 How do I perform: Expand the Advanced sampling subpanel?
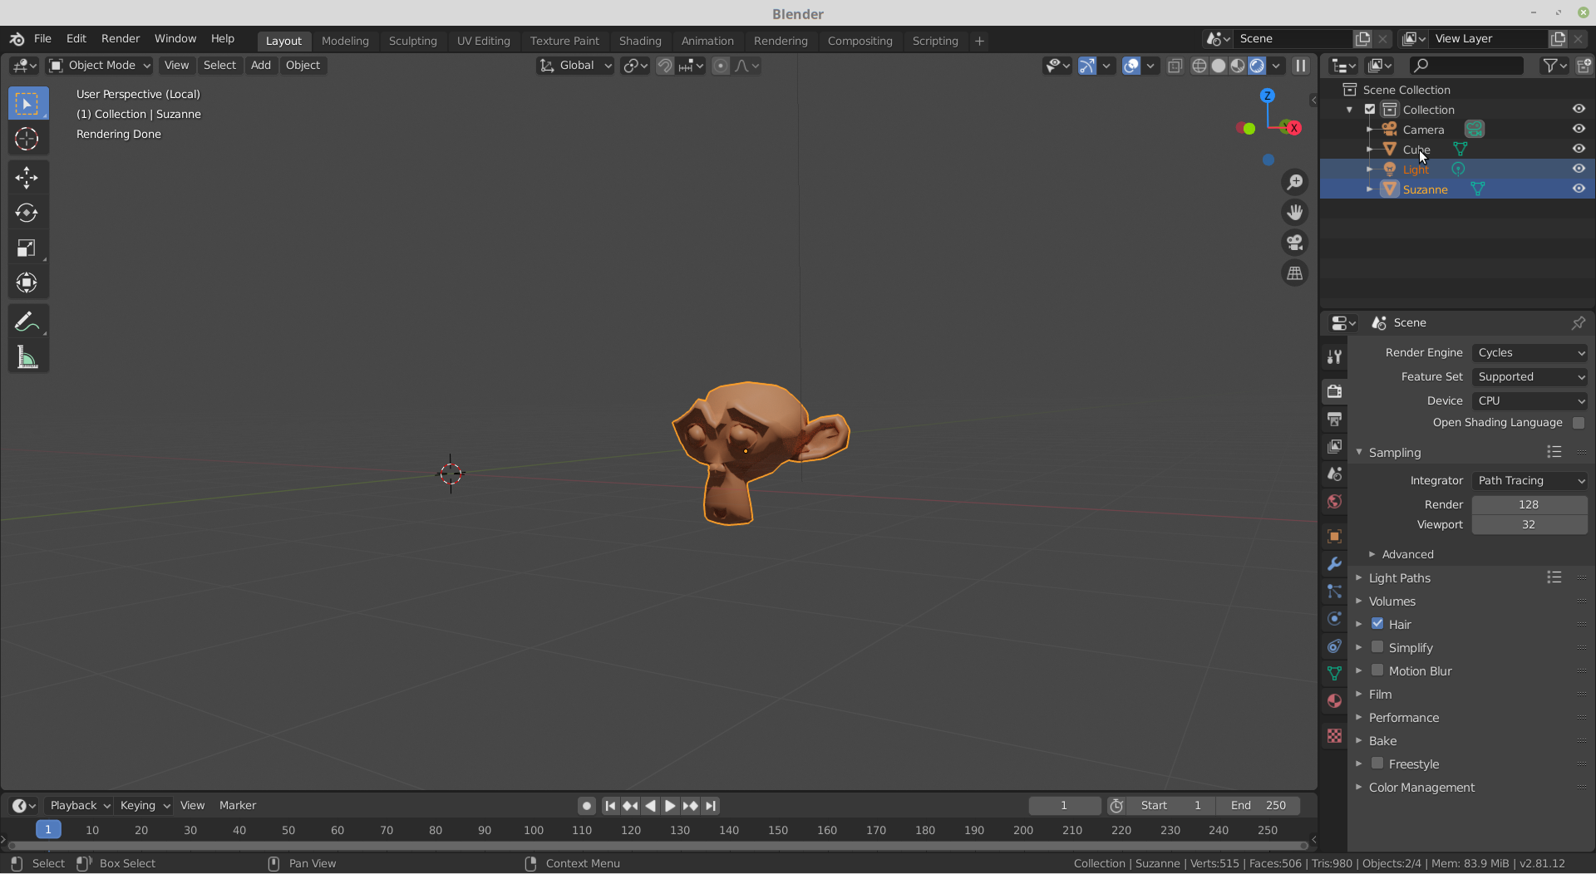[1407, 555]
